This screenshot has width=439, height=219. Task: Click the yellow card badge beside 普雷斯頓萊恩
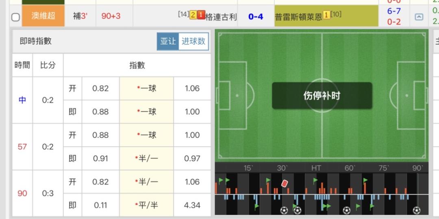point(326,15)
